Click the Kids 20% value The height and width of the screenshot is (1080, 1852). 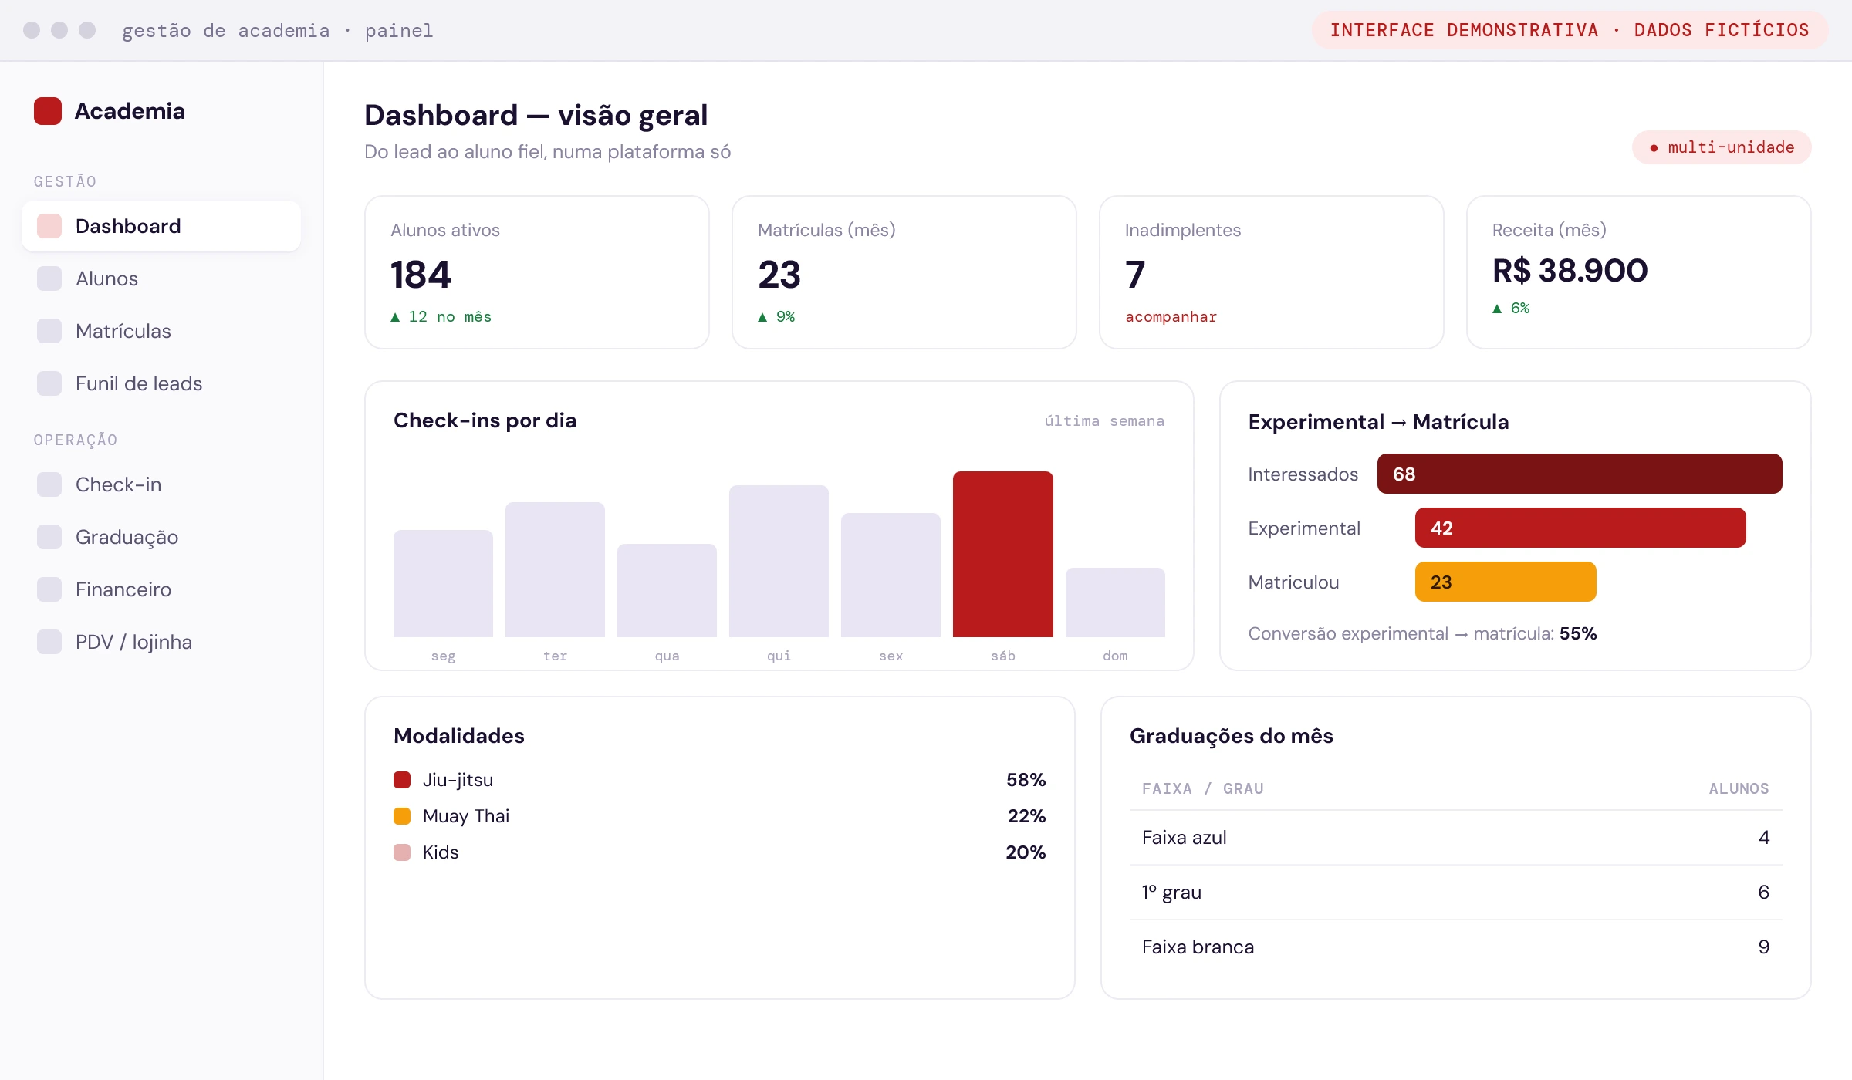pyautogui.click(x=1026, y=852)
